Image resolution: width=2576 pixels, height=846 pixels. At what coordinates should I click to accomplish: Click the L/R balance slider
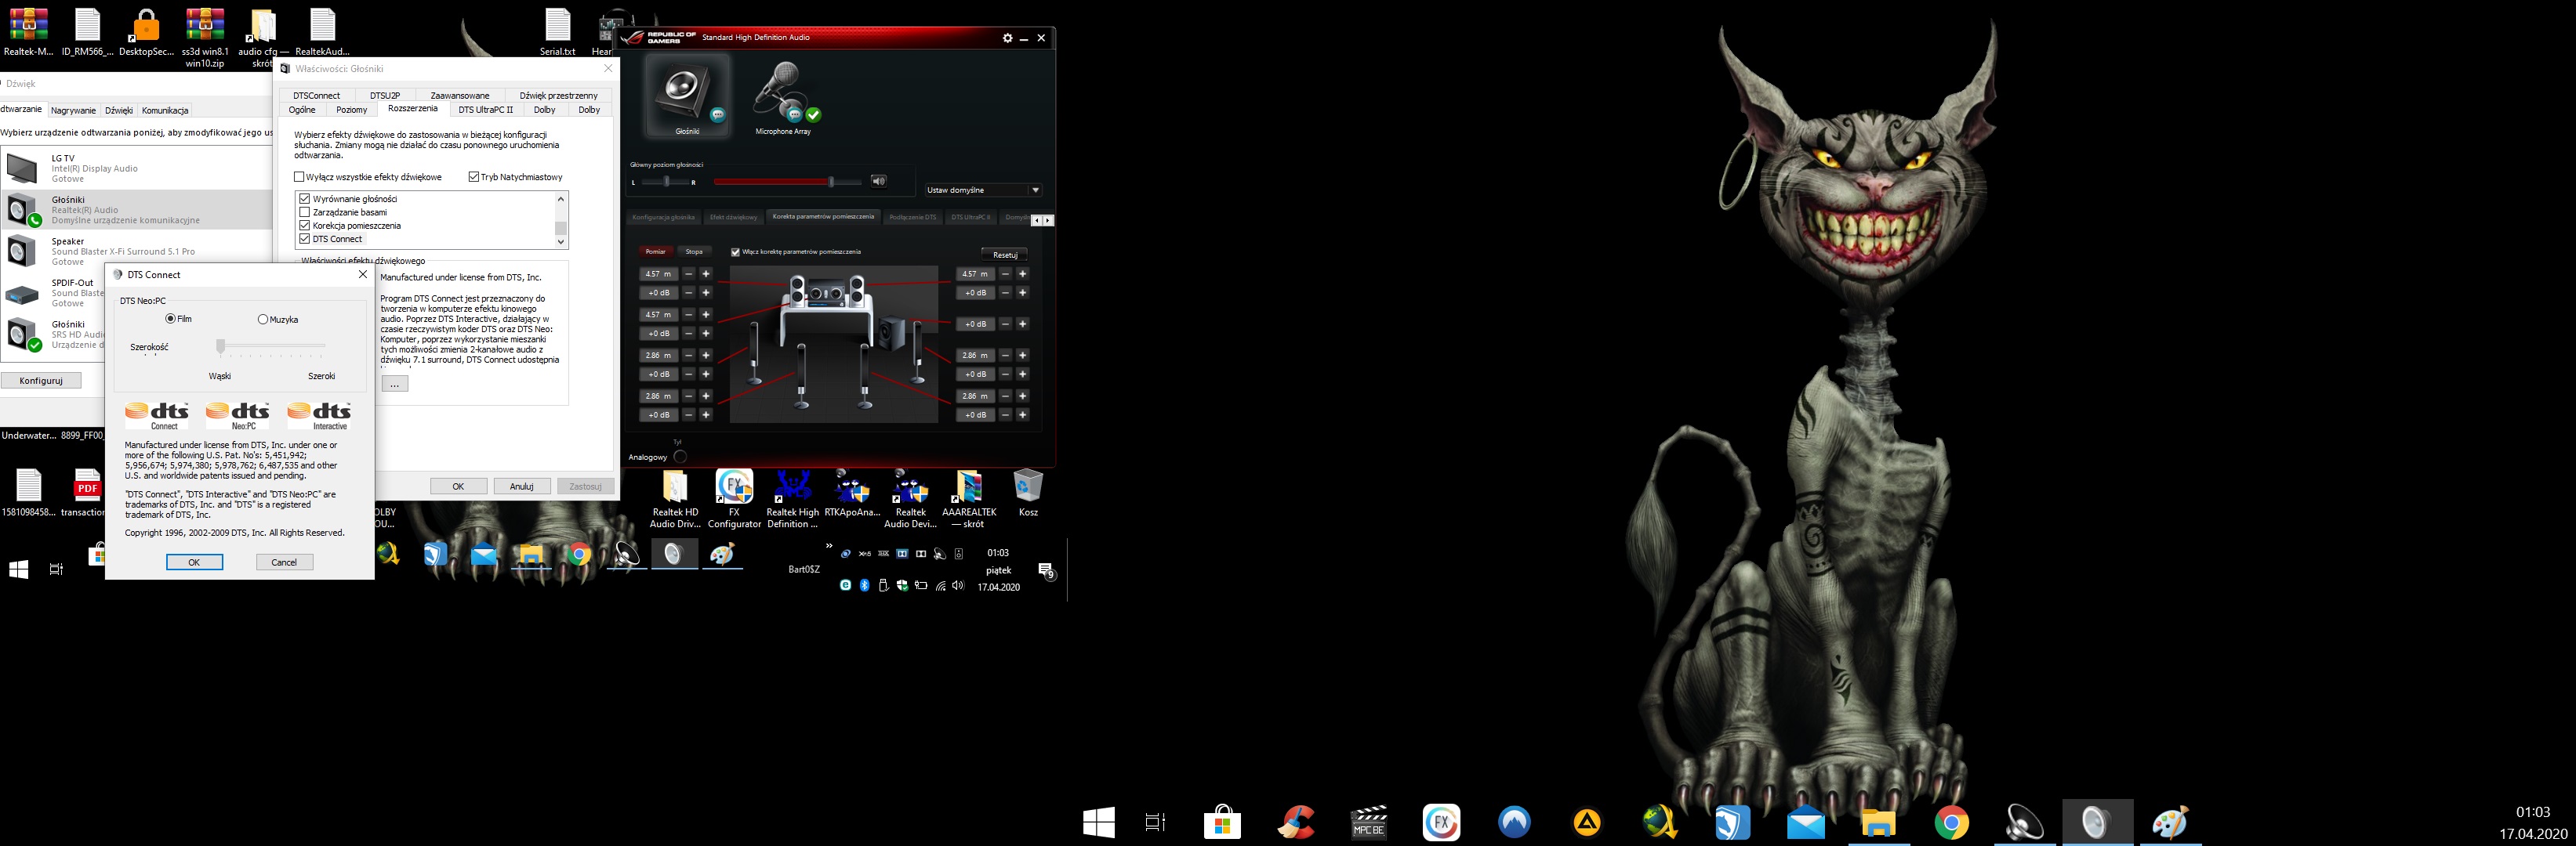666,182
